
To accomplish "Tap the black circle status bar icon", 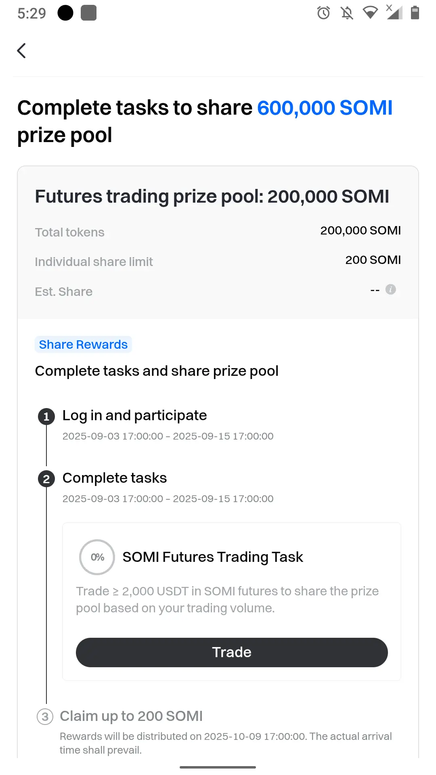I will (65, 13).
